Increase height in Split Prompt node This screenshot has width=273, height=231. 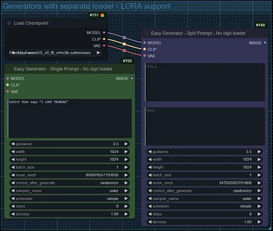click(259, 168)
